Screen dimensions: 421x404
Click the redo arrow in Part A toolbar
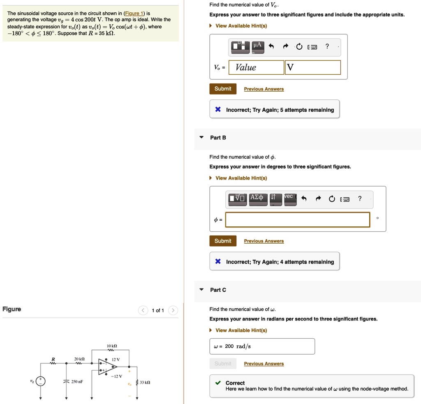tap(285, 46)
